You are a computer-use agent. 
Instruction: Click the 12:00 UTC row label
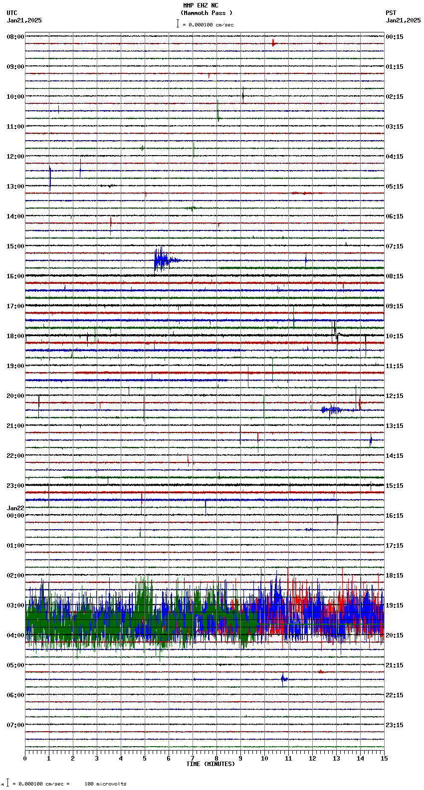pyautogui.click(x=15, y=157)
